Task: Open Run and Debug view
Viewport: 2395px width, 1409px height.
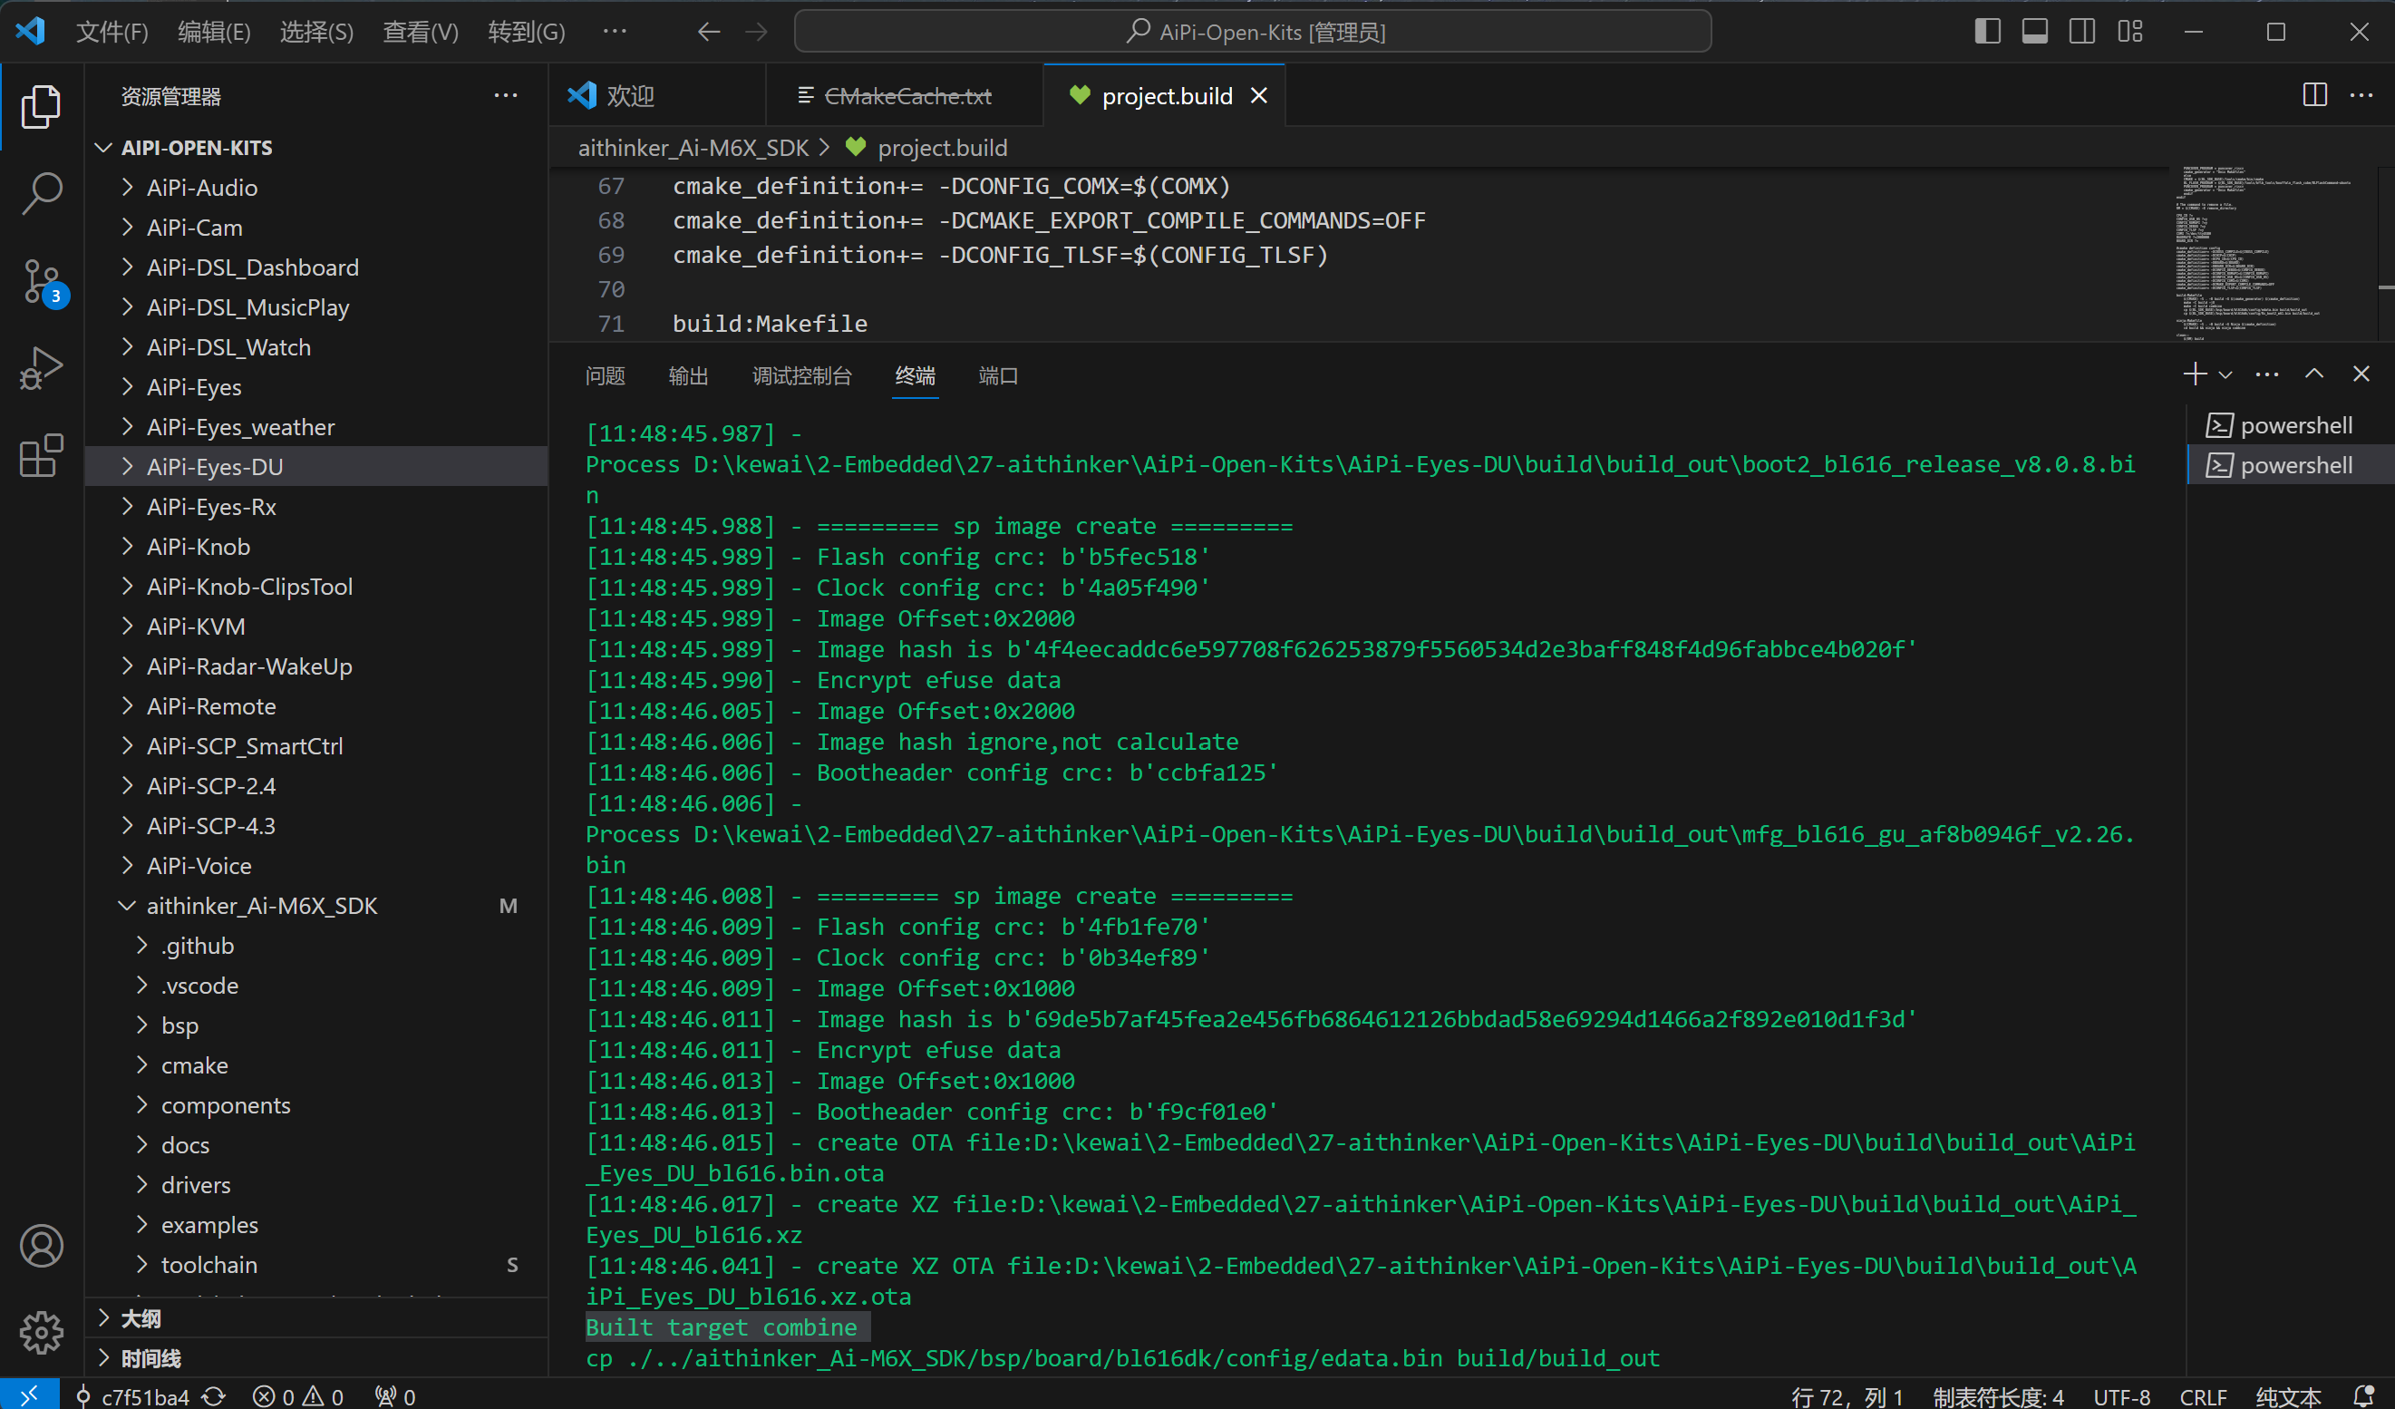Action: [41, 368]
